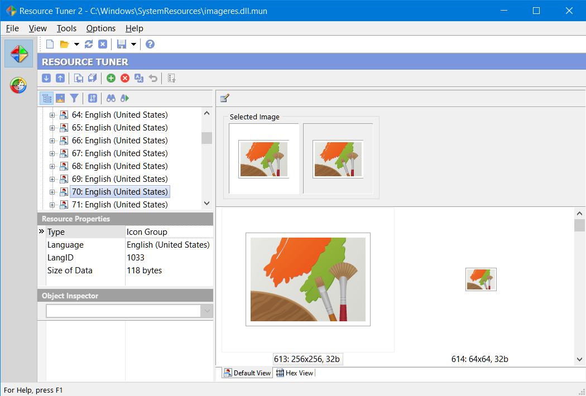Open the View menu
The width and height of the screenshot is (586, 396).
38,28
